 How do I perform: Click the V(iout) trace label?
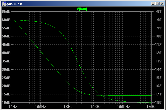click(82, 9)
